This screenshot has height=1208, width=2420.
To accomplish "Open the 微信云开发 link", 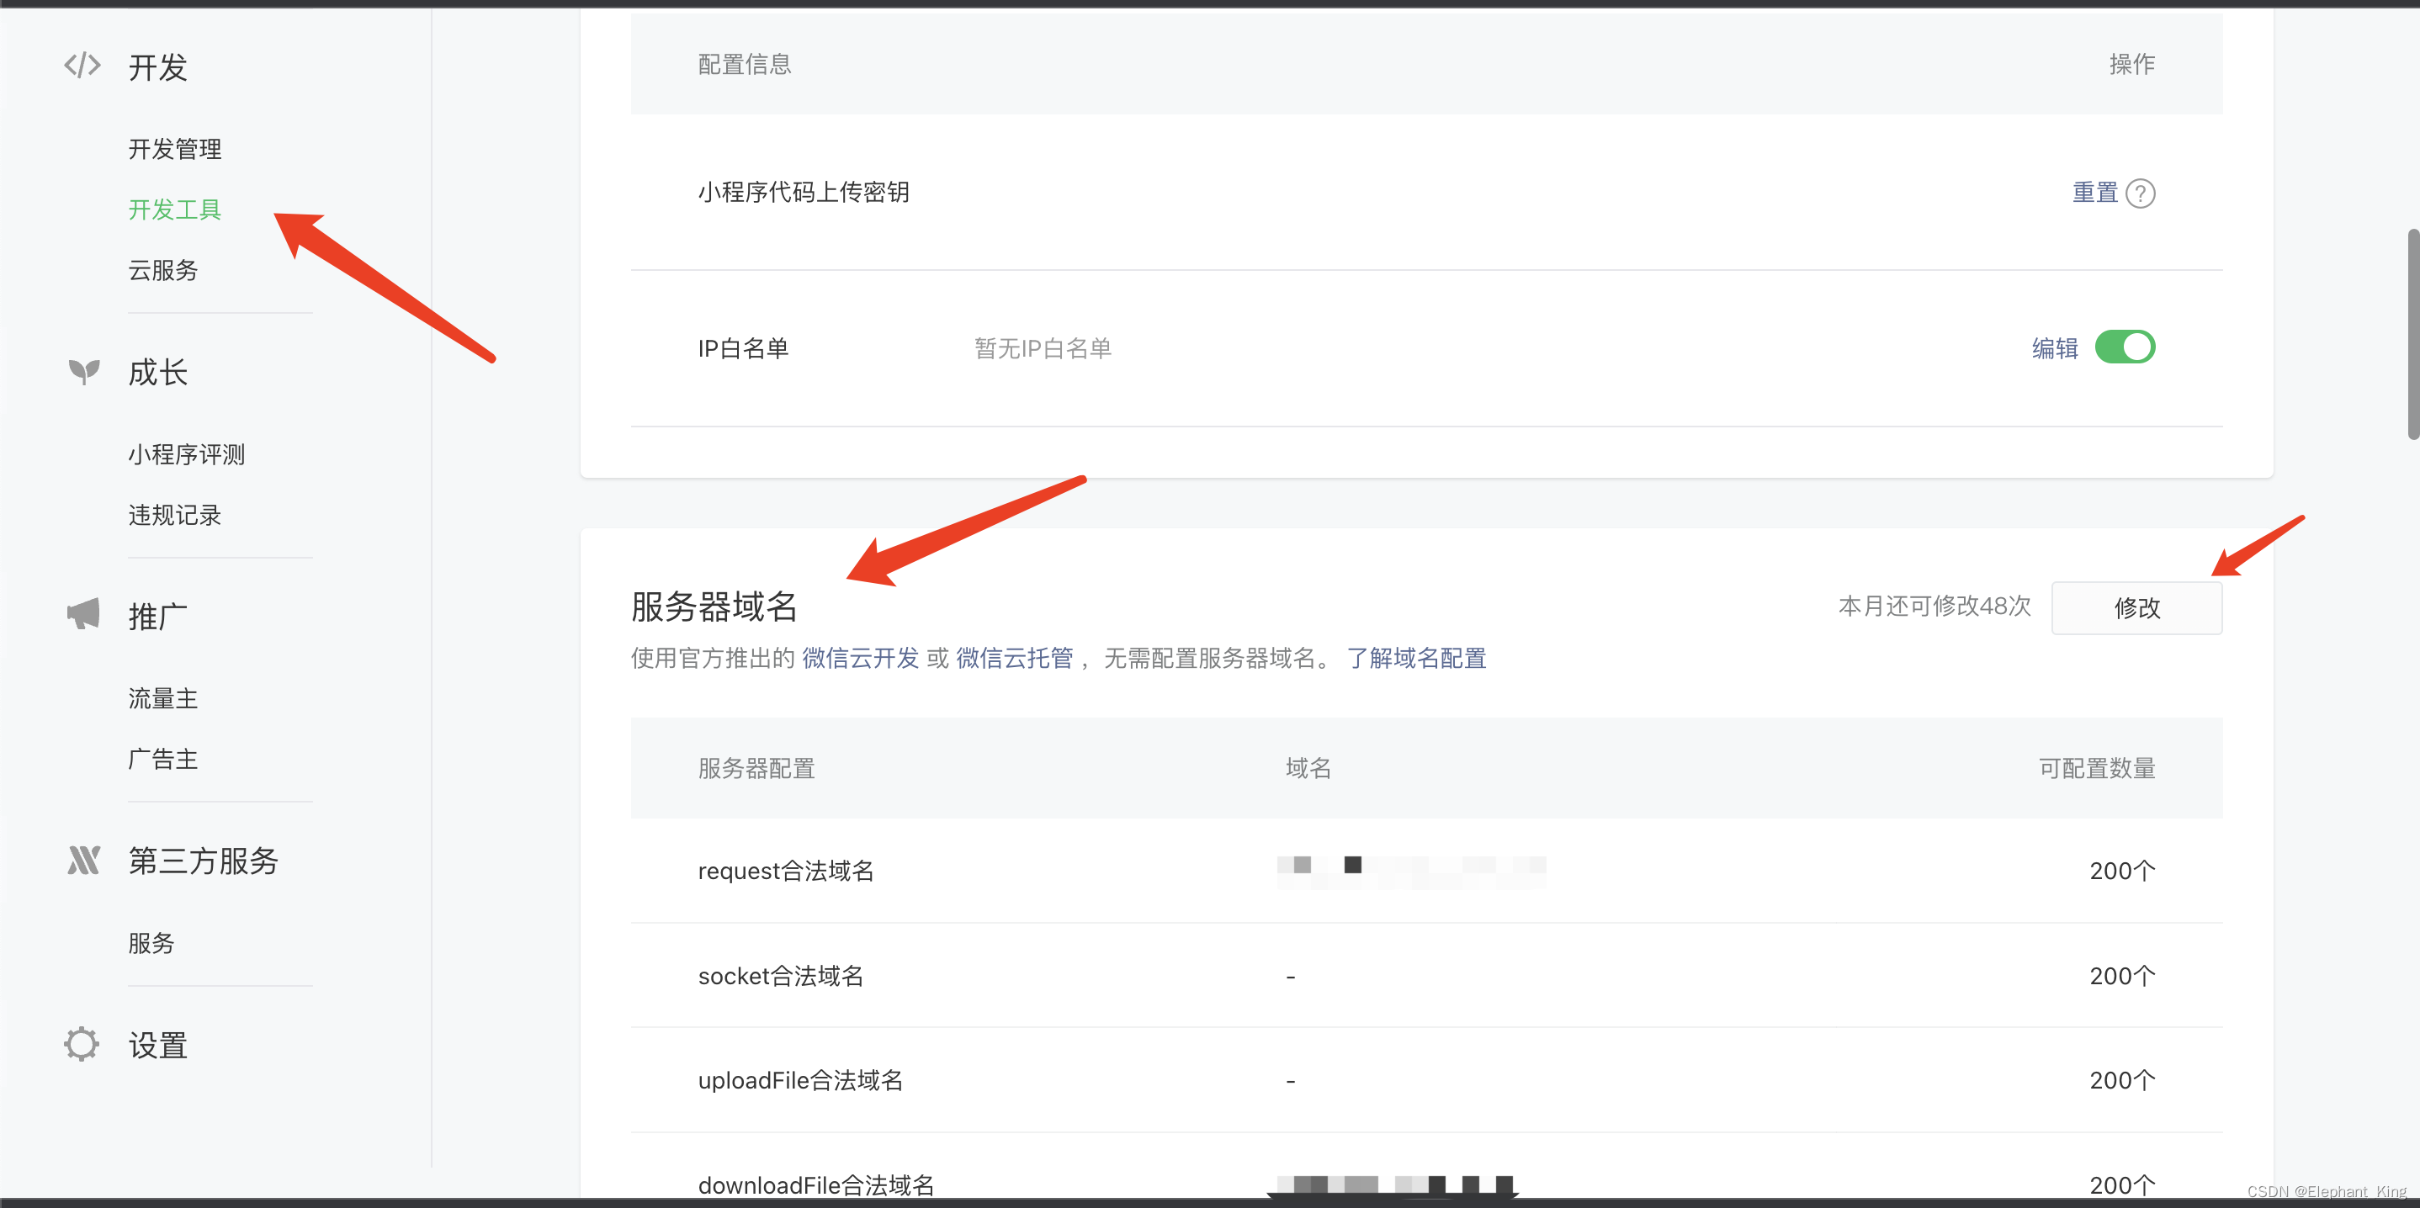I will [x=861, y=659].
